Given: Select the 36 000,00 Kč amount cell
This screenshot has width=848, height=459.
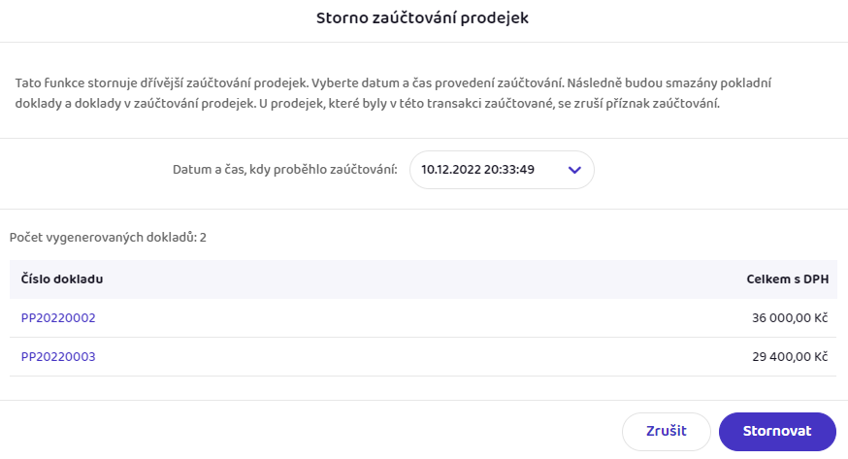Looking at the screenshot, I should coord(790,318).
